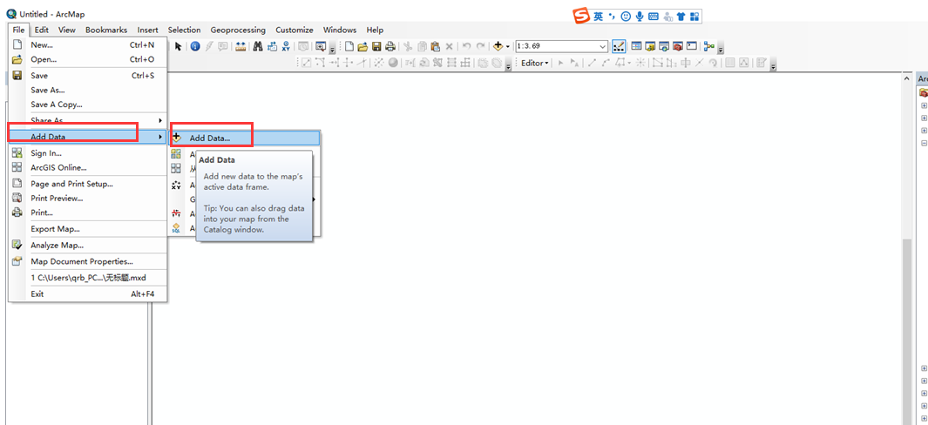Open the red ArcToolbox window icon
Viewport: 928px width, 425px height.
click(678, 46)
